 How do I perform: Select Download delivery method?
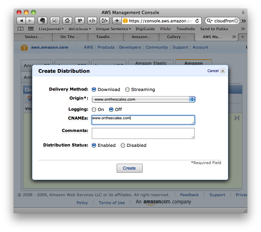pos(94,90)
